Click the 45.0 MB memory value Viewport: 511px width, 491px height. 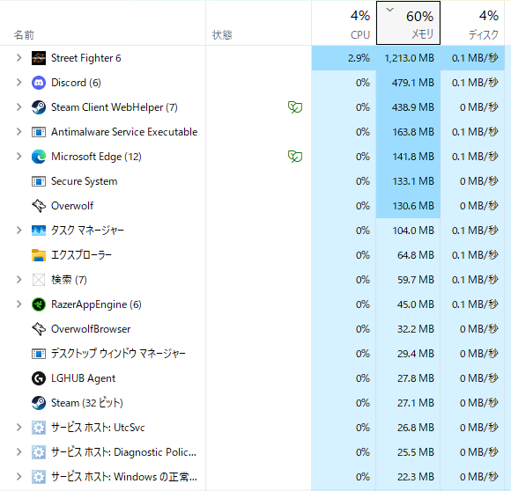click(x=416, y=304)
